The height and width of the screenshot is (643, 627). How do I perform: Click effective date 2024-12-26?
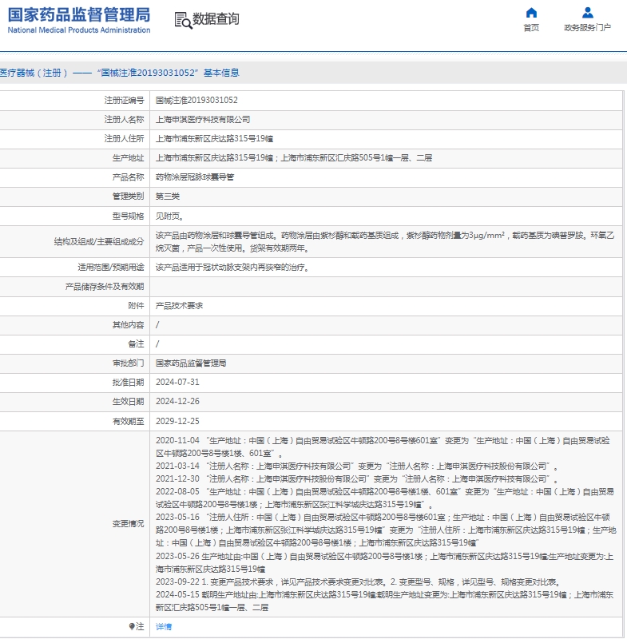[177, 402]
